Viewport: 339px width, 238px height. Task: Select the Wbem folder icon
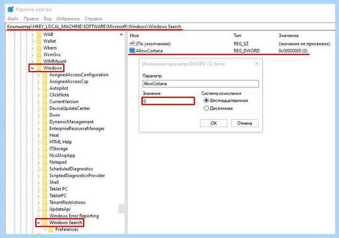point(38,48)
